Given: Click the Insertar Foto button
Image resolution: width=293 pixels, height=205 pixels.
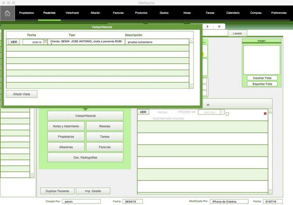Looking at the screenshot, I should coord(262,78).
